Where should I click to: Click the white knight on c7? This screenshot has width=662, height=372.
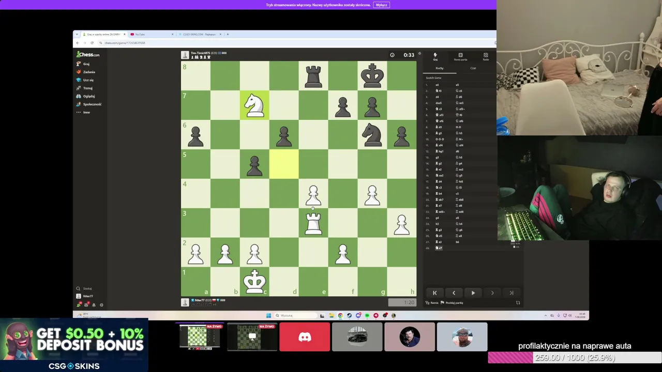coord(254,105)
